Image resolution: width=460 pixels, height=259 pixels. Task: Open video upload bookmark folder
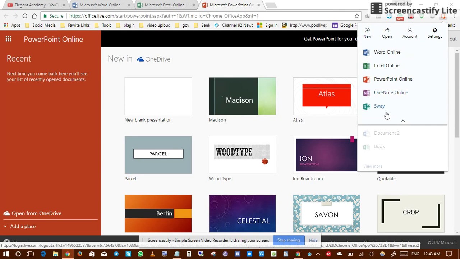coord(155,25)
